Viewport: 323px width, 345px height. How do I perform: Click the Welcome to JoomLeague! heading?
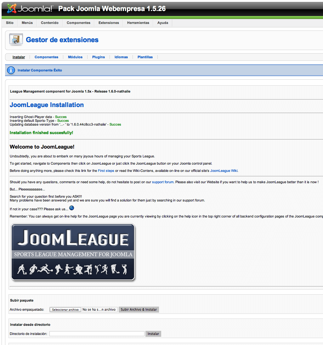tap(42, 147)
